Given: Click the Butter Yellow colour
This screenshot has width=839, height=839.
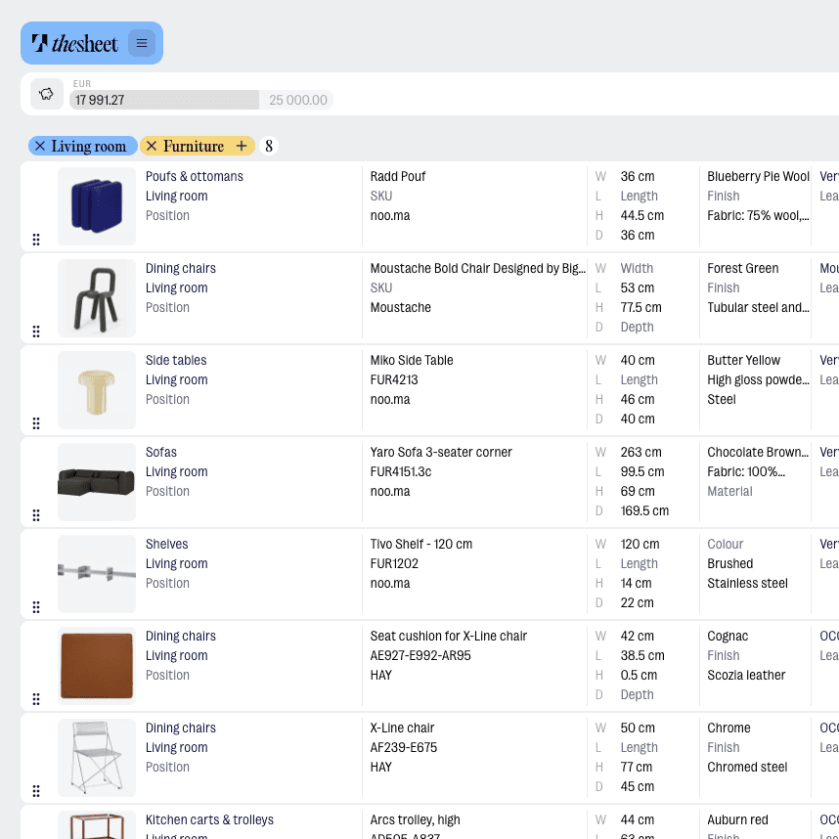Looking at the screenshot, I should pos(744,361).
